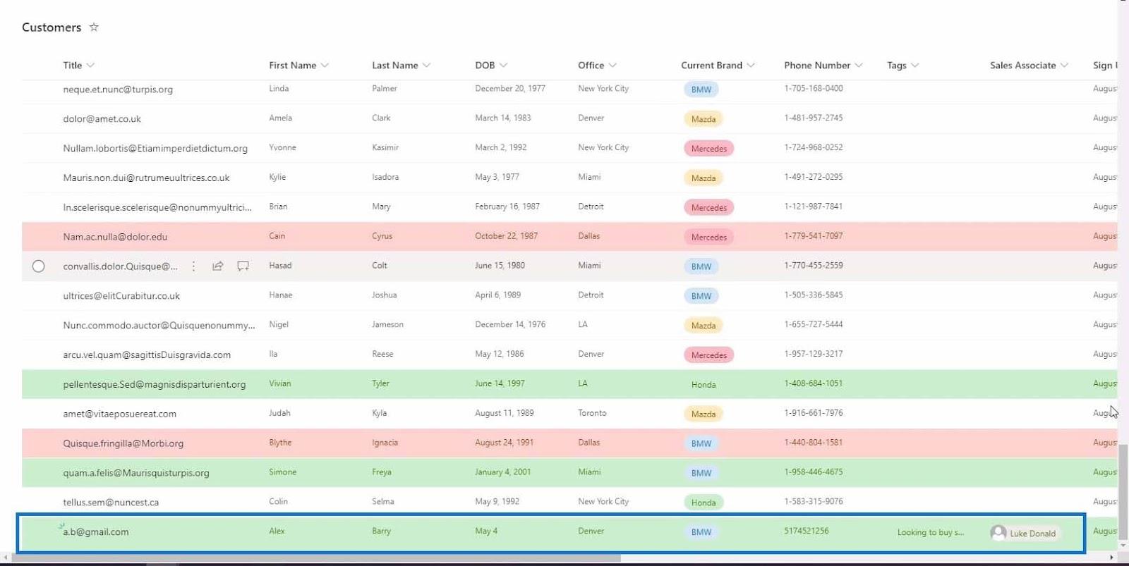Open the Last Name column dropdown
This screenshot has width=1129, height=566.
click(x=426, y=66)
